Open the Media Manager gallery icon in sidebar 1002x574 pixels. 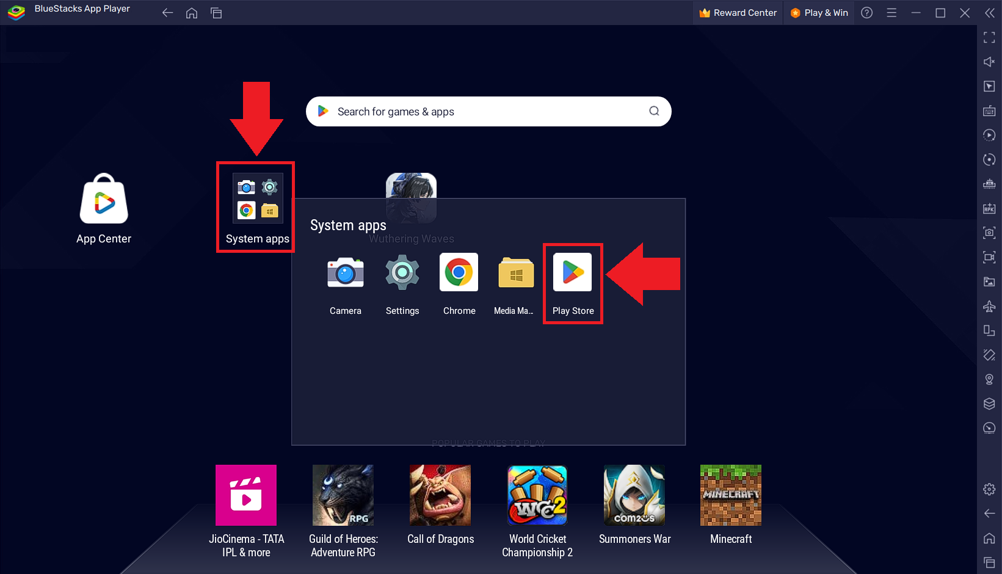click(989, 282)
